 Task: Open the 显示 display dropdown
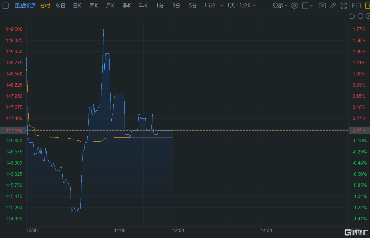[280, 5]
